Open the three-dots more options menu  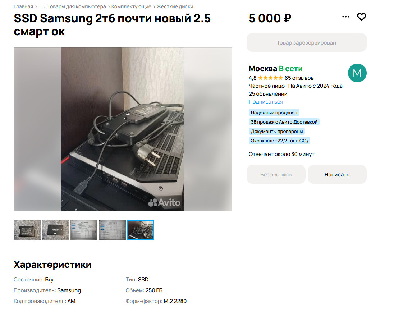point(346,17)
